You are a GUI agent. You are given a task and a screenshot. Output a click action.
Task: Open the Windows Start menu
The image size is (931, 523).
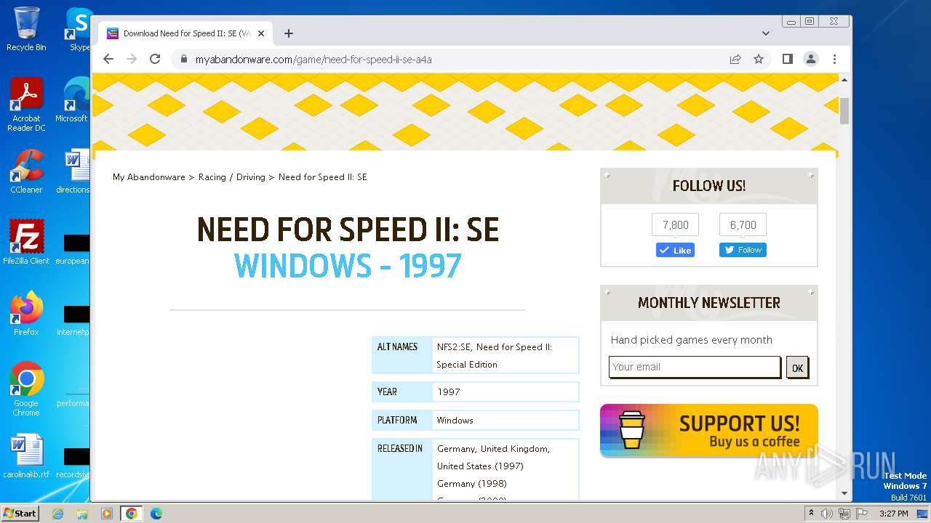pyautogui.click(x=20, y=513)
